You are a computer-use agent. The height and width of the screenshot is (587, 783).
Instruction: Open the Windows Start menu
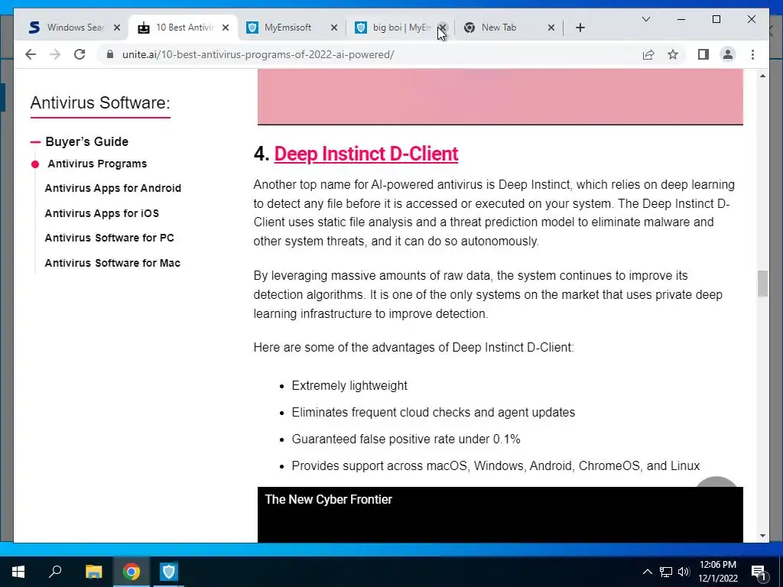coord(18,572)
